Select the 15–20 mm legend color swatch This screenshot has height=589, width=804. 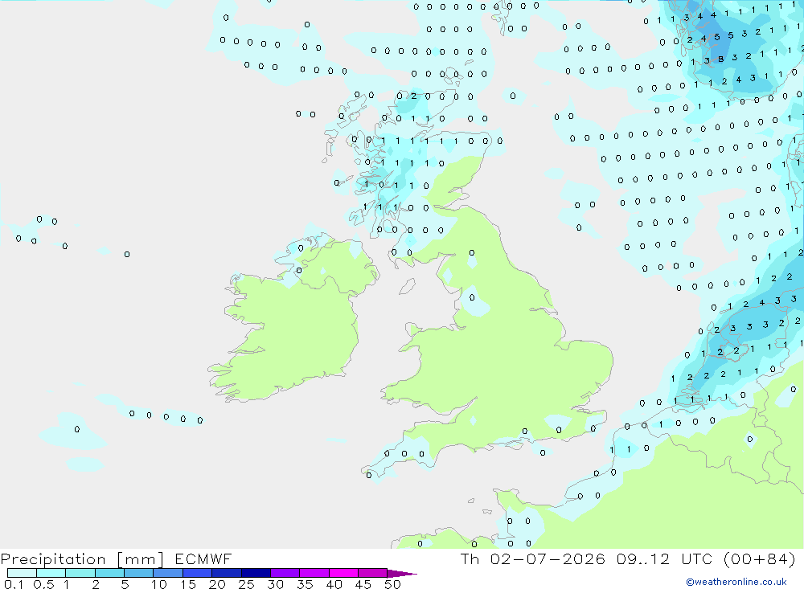198,573
